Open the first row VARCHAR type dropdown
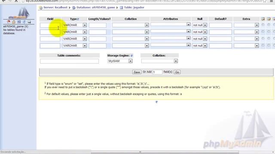 pyautogui.click(x=74, y=25)
